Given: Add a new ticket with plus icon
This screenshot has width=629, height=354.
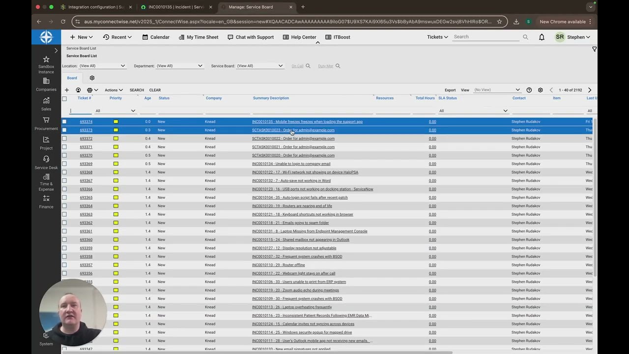Looking at the screenshot, I should pyautogui.click(x=67, y=90).
